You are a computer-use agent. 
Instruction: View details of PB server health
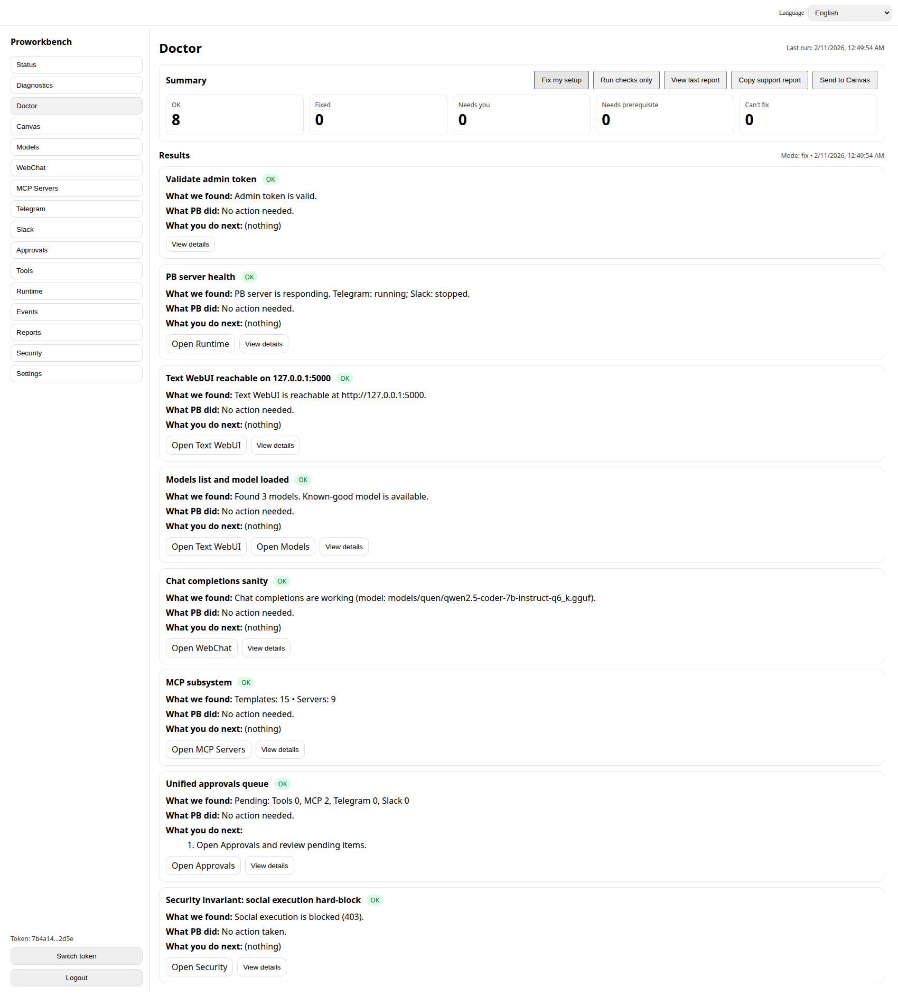[x=264, y=344]
